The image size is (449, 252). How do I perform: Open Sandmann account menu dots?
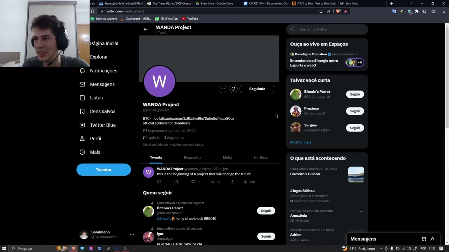coord(132,234)
